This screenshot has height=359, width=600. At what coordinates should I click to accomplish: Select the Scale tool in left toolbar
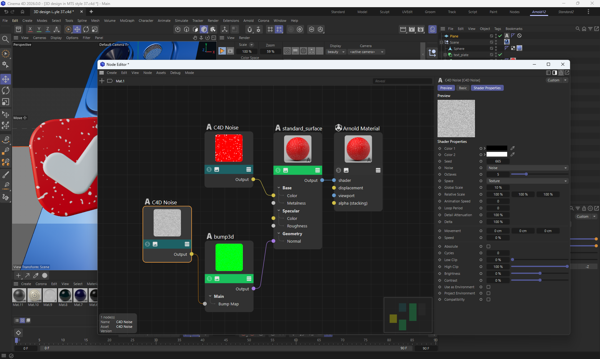(x=6, y=102)
